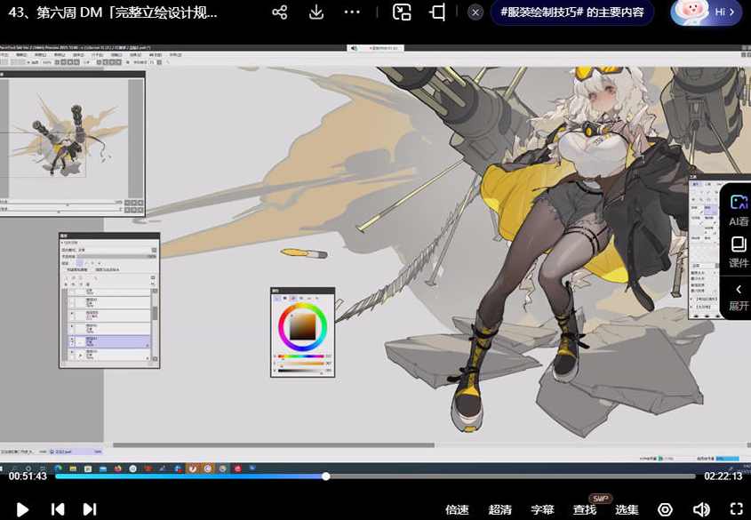Mute the video volume
Screen dimensions: 751x520
point(701,509)
